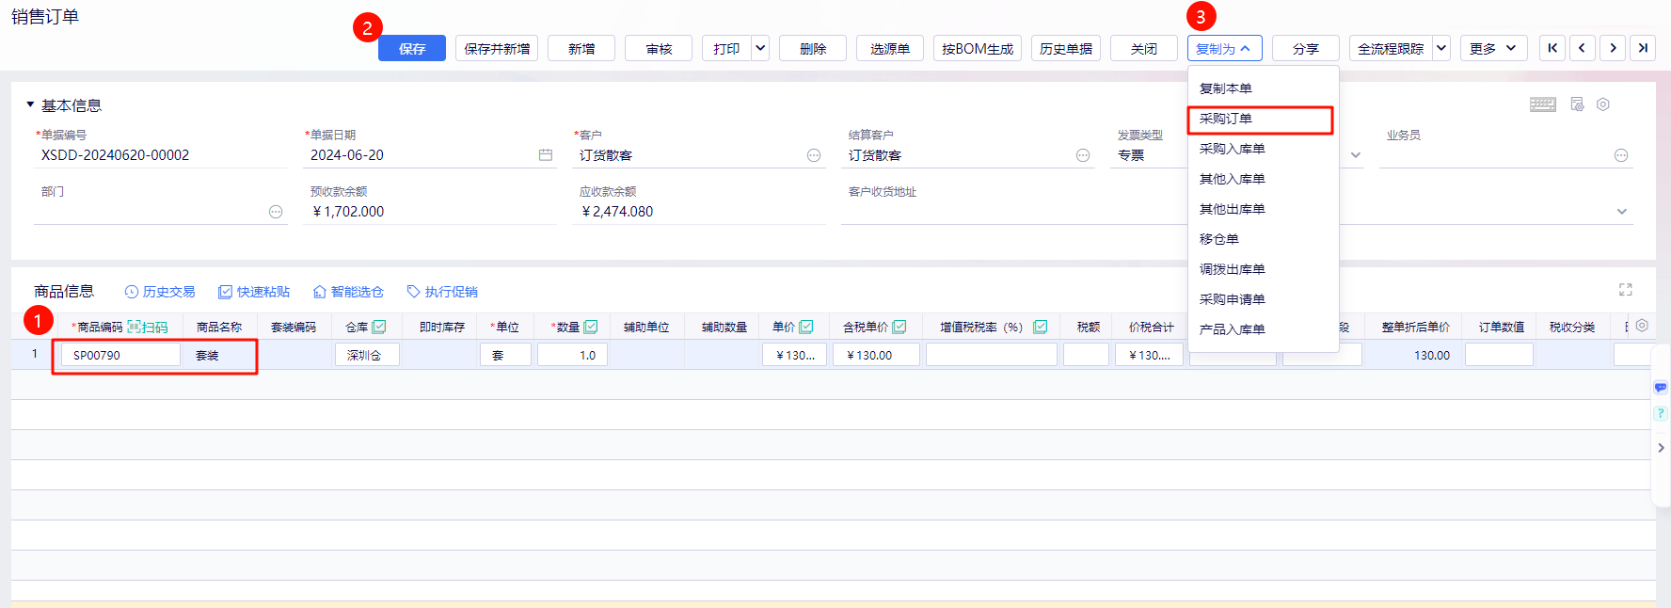This screenshot has height=608, width=1671.
Task: Open 历史单据
Action: coord(1066,48)
